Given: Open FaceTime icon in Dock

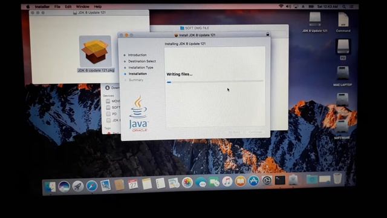Looking at the screenshot, I should [x=214, y=182].
